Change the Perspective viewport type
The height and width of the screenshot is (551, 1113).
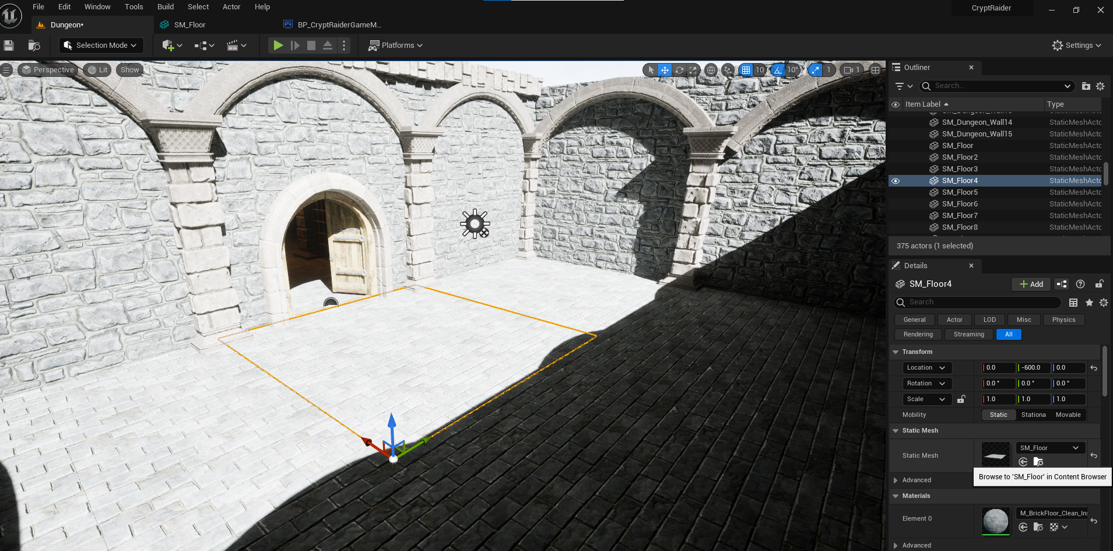pos(48,70)
